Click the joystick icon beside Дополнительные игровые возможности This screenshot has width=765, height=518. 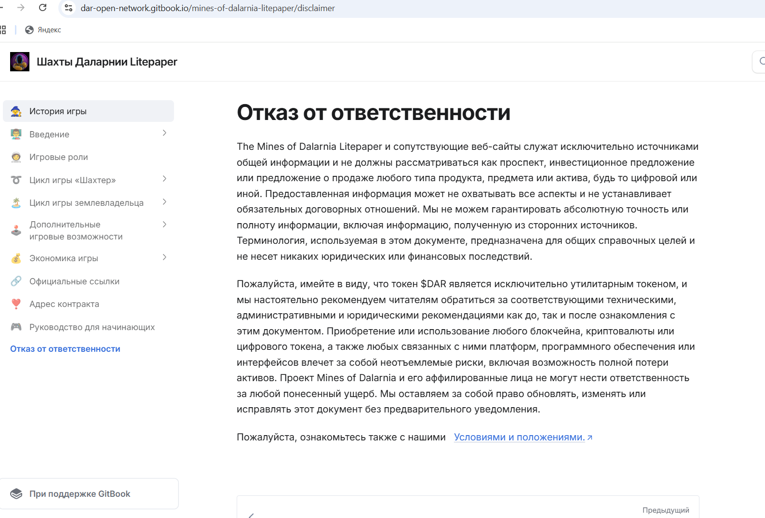coord(16,230)
